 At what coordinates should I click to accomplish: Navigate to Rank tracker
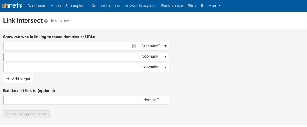click(x=172, y=6)
